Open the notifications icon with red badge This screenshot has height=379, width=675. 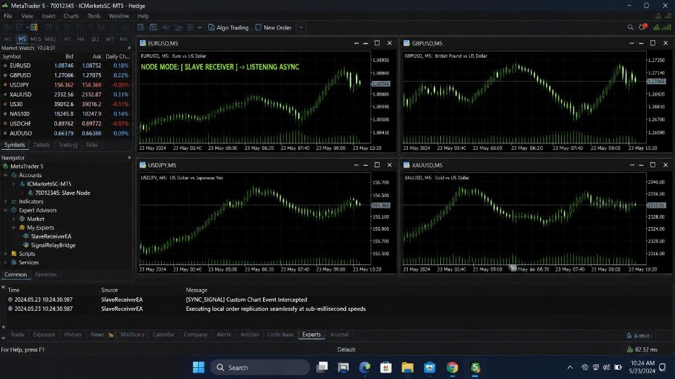pos(643,27)
